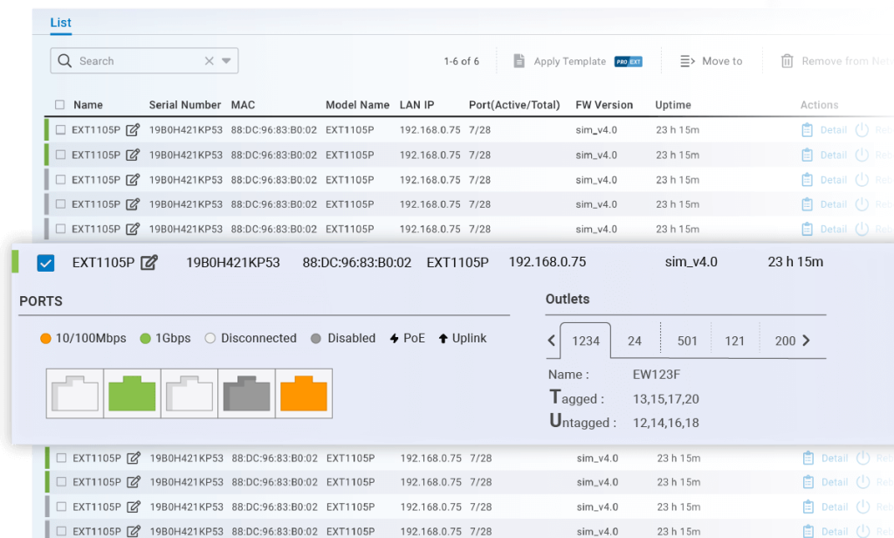Click the magnifier search icon

(x=65, y=61)
